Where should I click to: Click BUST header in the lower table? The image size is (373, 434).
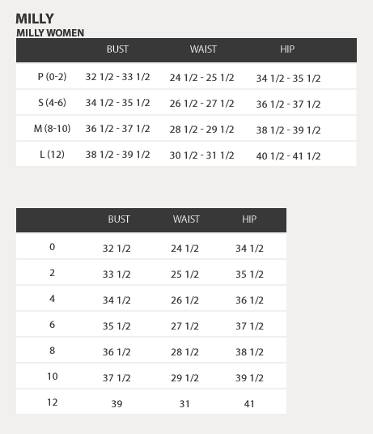119,219
